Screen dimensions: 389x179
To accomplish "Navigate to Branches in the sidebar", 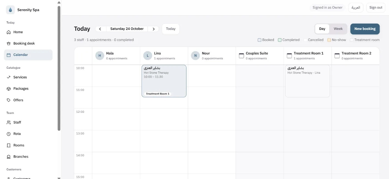I will (28, 157).
